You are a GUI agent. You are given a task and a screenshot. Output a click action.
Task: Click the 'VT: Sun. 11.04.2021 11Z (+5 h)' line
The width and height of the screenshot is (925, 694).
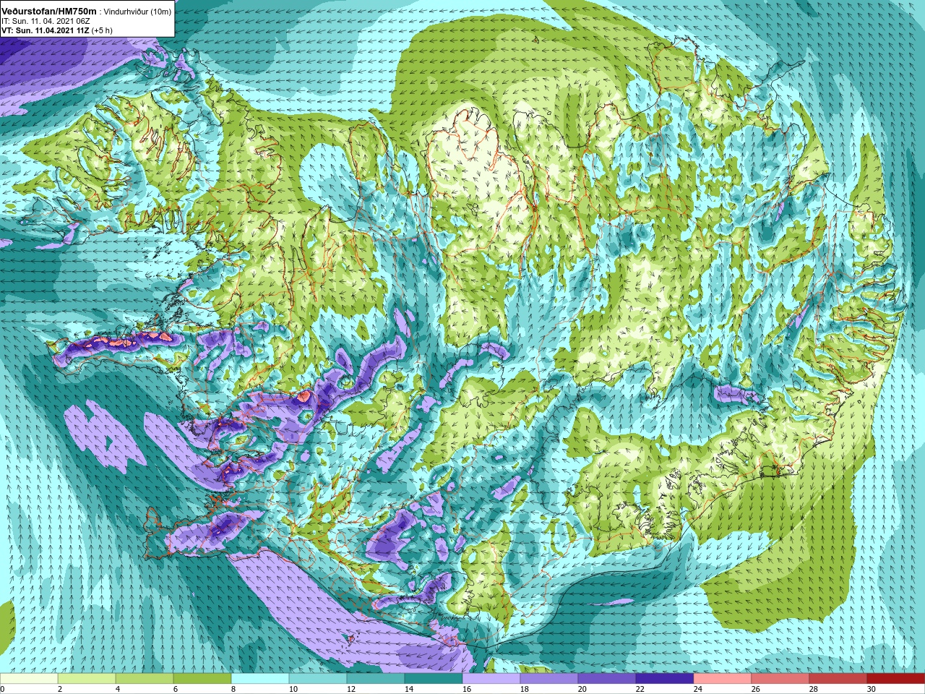point(57,31)
